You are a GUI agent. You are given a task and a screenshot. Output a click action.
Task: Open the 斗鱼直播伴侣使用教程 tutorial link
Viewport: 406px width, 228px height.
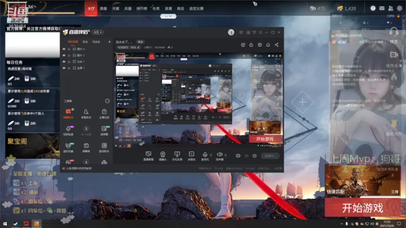click(79, 168)
